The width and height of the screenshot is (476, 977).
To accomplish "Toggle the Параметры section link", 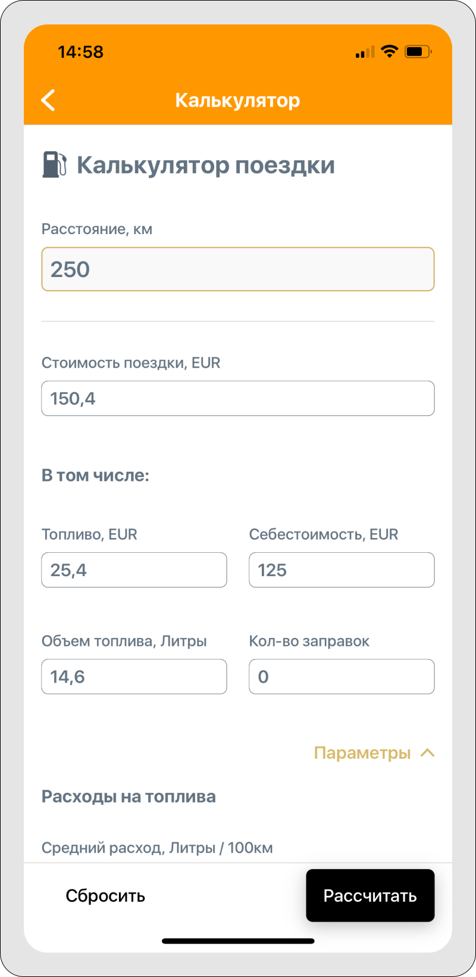I will pos(362,753).
